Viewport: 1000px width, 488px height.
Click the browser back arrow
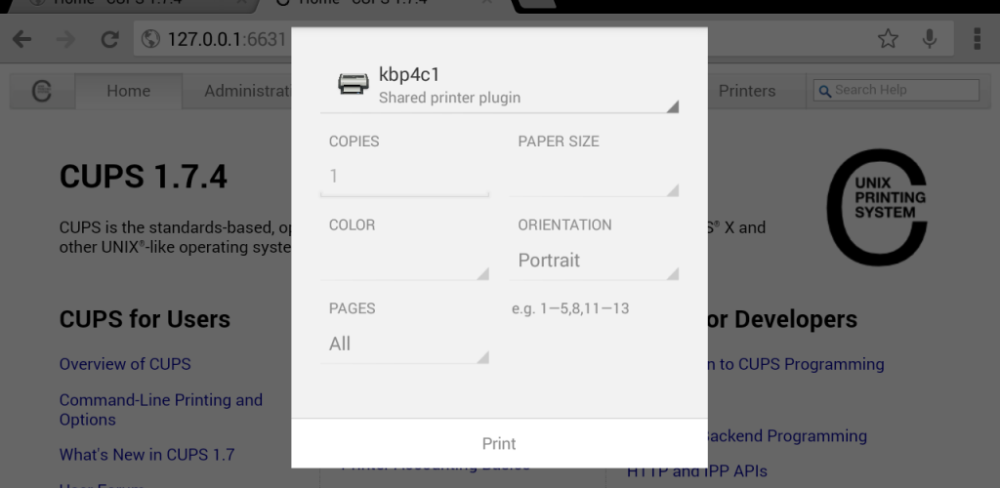(21, 39)
